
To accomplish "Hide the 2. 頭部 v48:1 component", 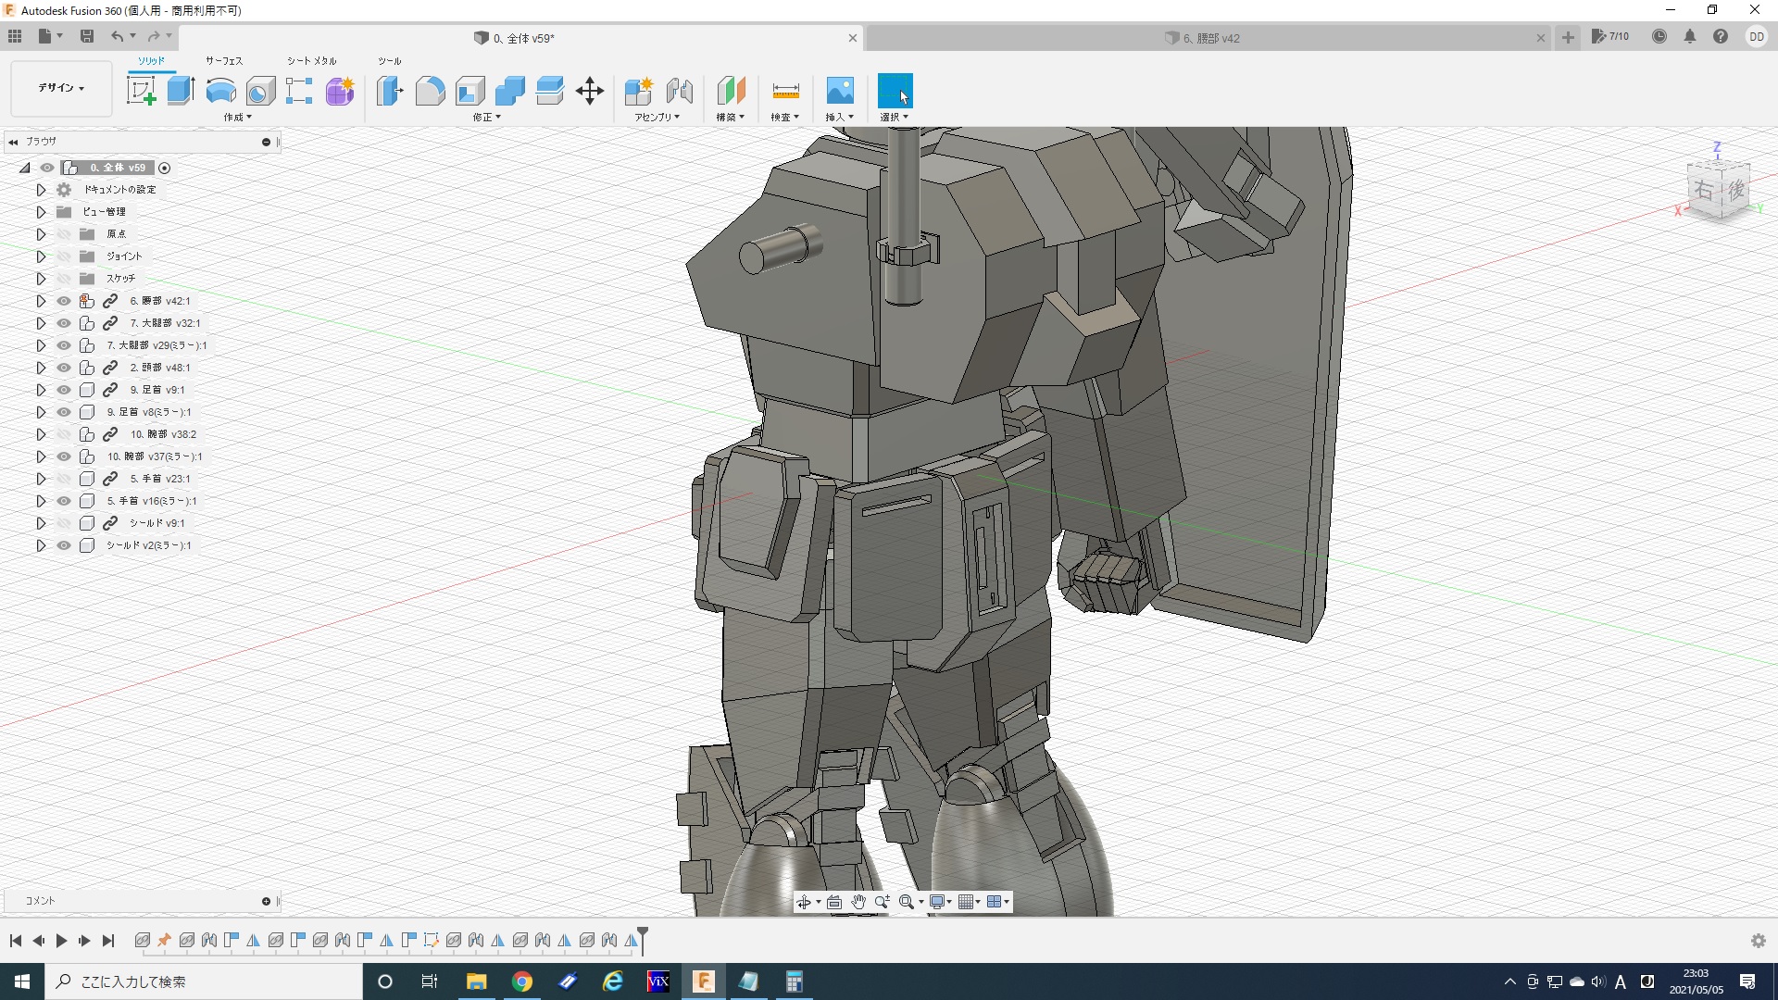I will point(64,368).
